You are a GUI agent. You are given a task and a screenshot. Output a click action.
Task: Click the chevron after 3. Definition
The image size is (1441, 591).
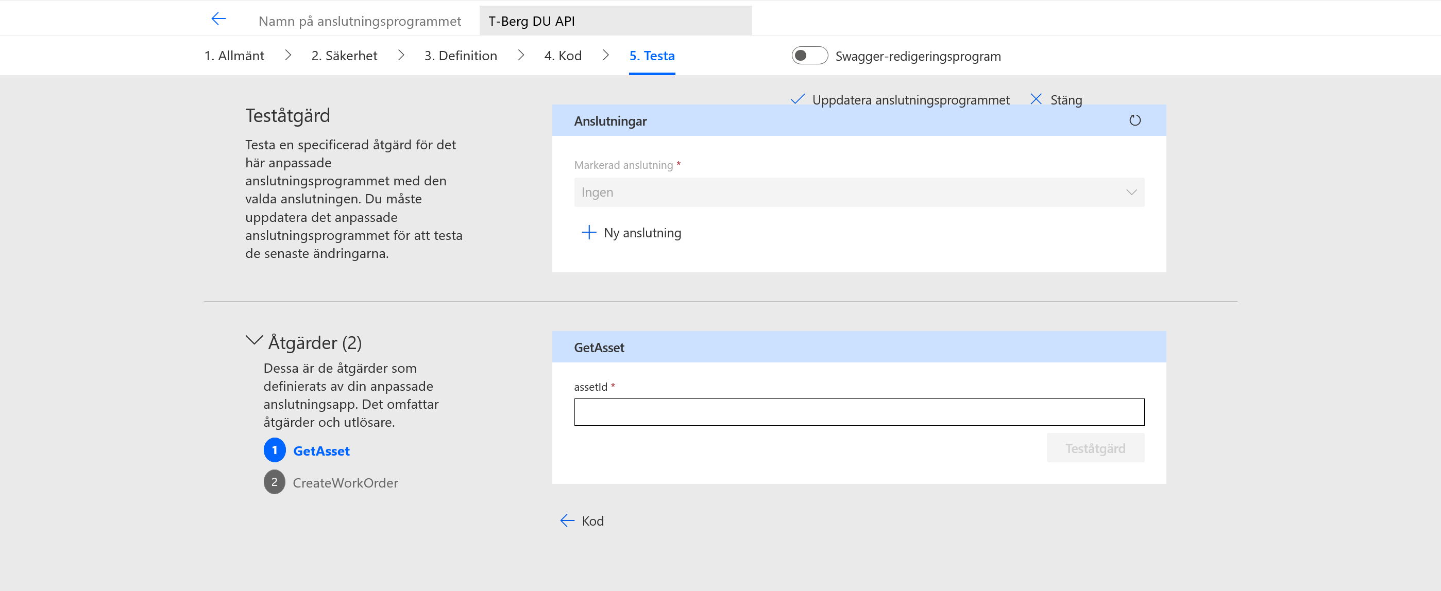click(520, 55)
